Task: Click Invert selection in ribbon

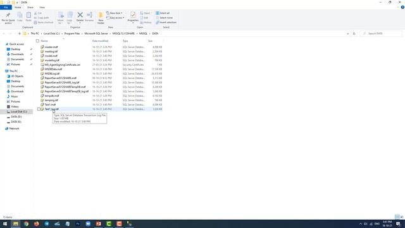Action: coord(166,23)
